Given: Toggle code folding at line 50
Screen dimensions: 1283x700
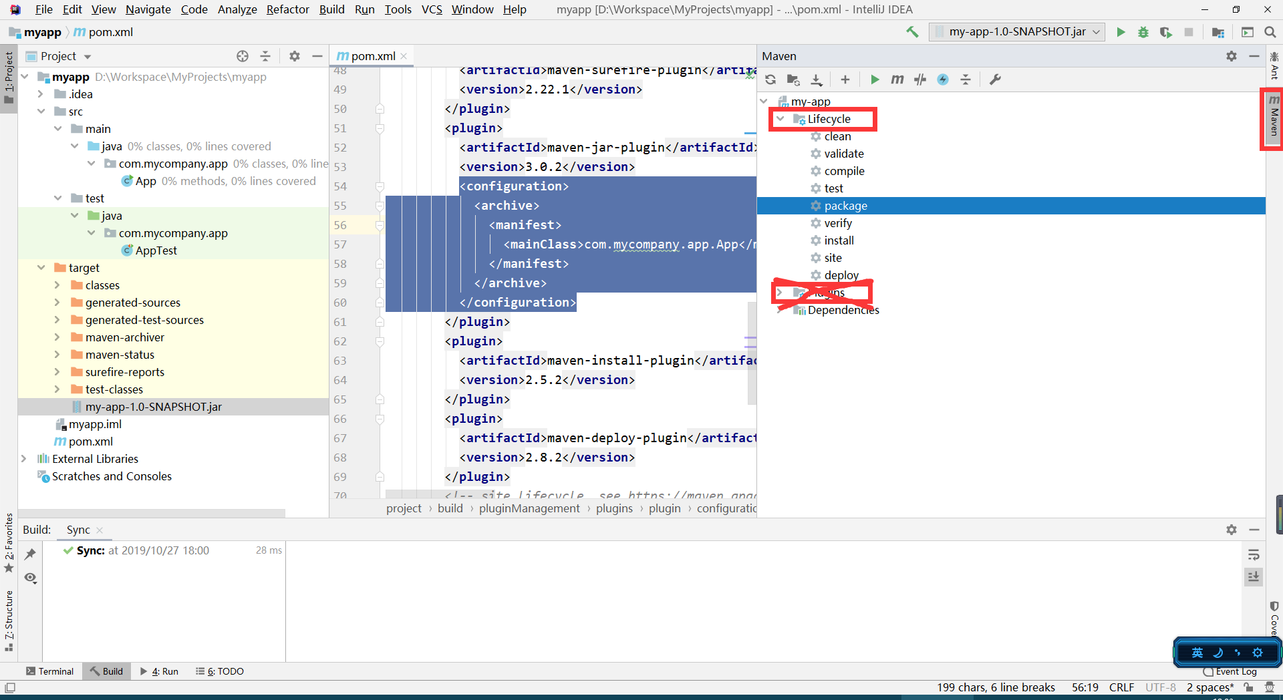Looking at the screenshot, I should (x=380, y=109).
